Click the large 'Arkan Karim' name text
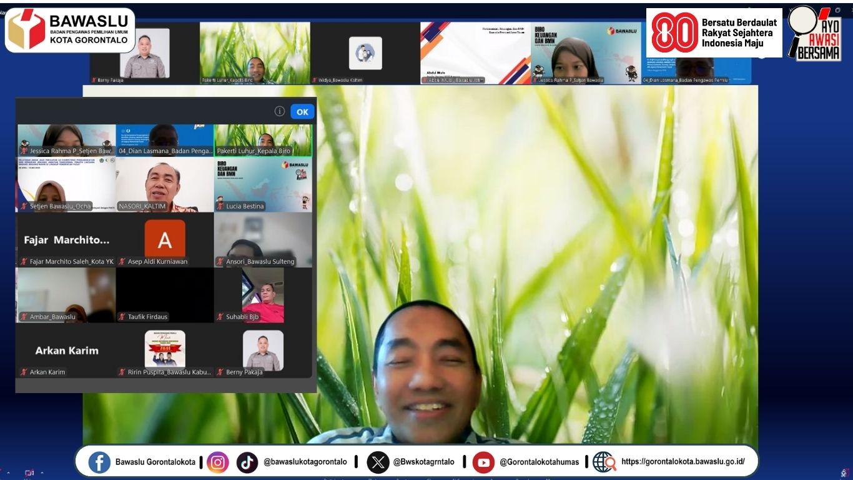853x480 pixels. pos(67,351)
